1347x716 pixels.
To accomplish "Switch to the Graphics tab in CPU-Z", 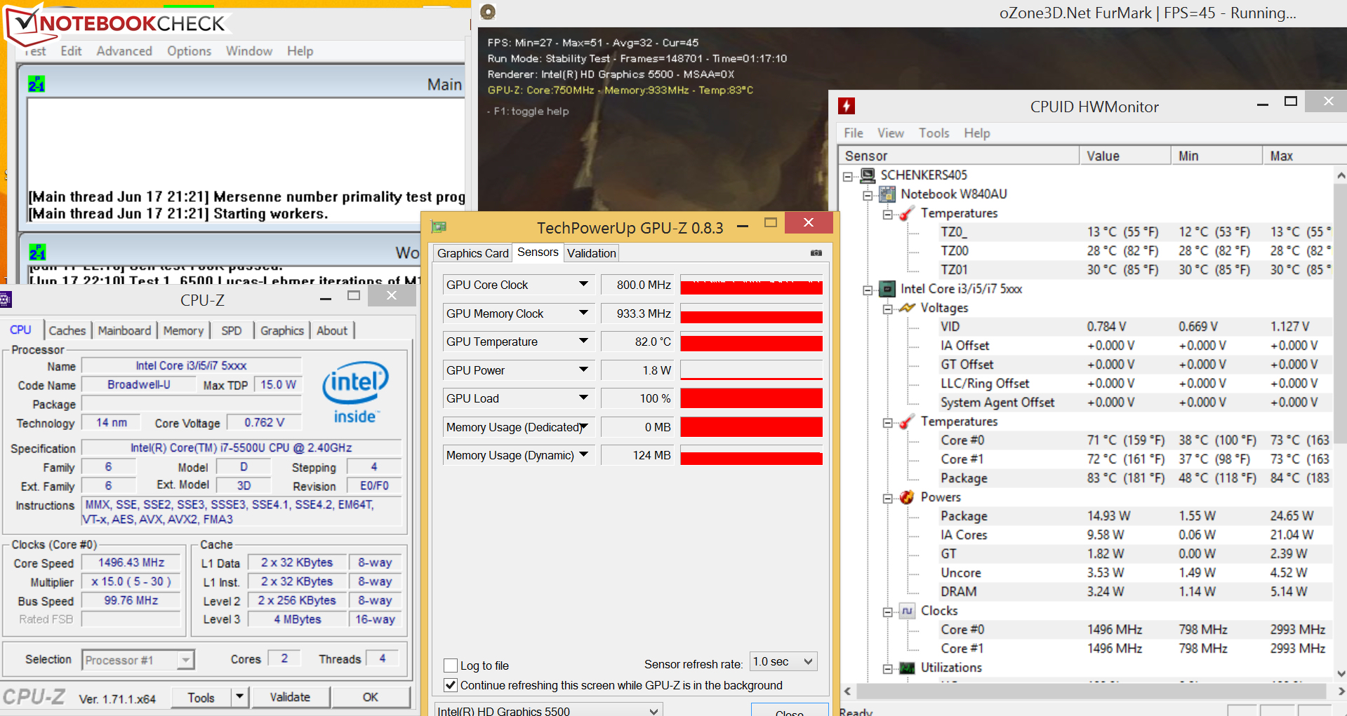I will 282,330.
